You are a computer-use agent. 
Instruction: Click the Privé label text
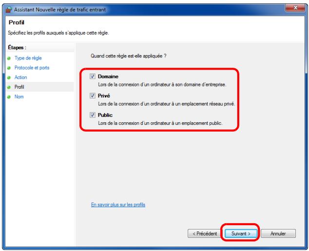[x=104, y=96]
